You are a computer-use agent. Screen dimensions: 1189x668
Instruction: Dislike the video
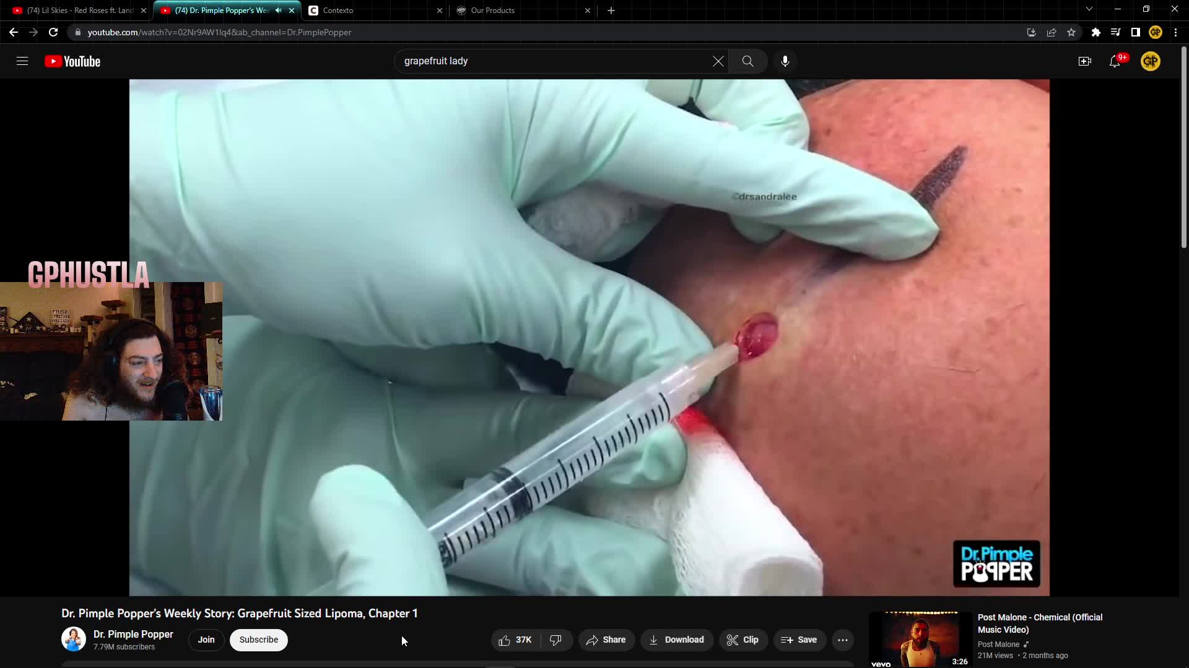(x=556, y=640)
